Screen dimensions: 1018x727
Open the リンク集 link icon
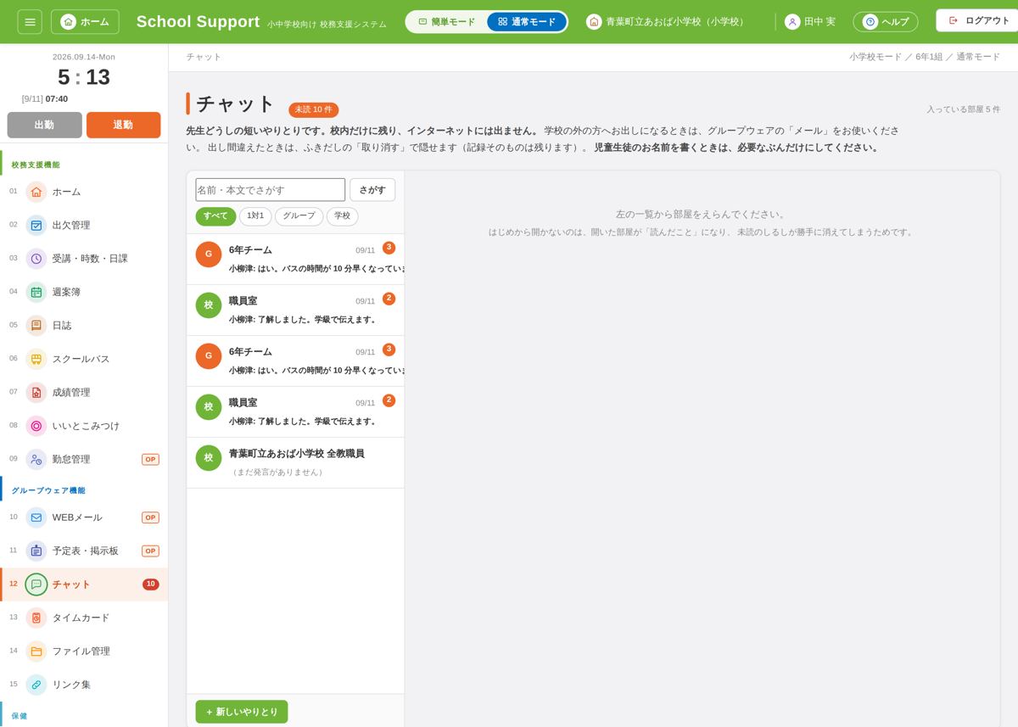[36, 685]
